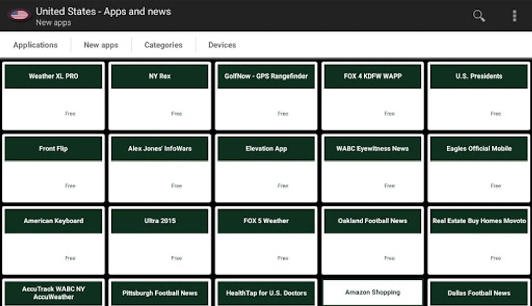Click the search magnifier icon
This screenshot has width=532, height=306.
click(x=479, y=16)
